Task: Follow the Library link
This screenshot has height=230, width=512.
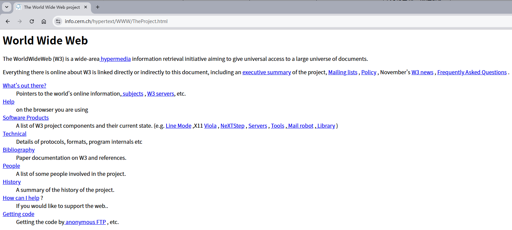Action: [325, 126]
